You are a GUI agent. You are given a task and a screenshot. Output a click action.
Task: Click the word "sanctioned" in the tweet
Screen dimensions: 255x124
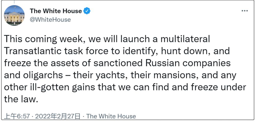[x=118, y=63]
